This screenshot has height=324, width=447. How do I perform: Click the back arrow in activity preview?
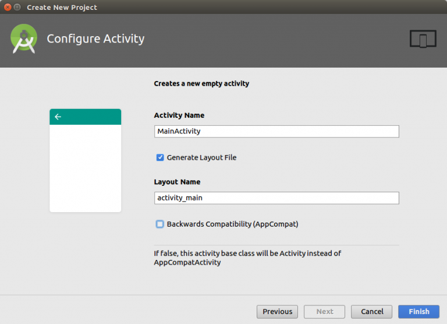coord(58,117)
